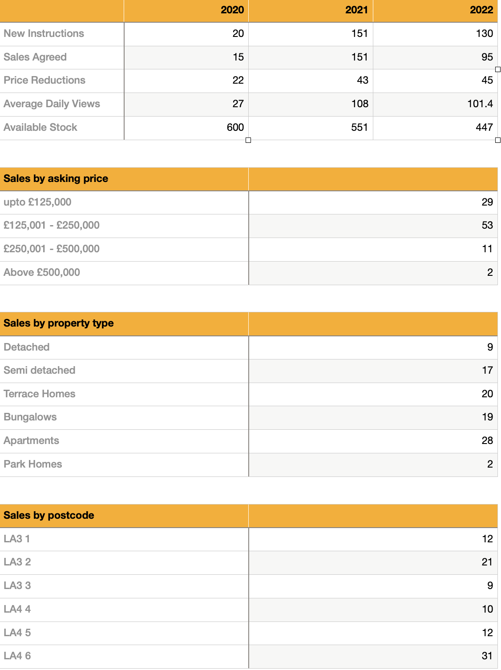
Task: Click the 2020 column header cell
Action: [x=186, y=10]
